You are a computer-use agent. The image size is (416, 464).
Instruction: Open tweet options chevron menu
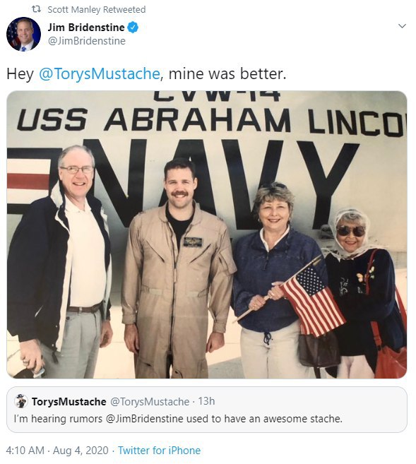tap(402, 26)
